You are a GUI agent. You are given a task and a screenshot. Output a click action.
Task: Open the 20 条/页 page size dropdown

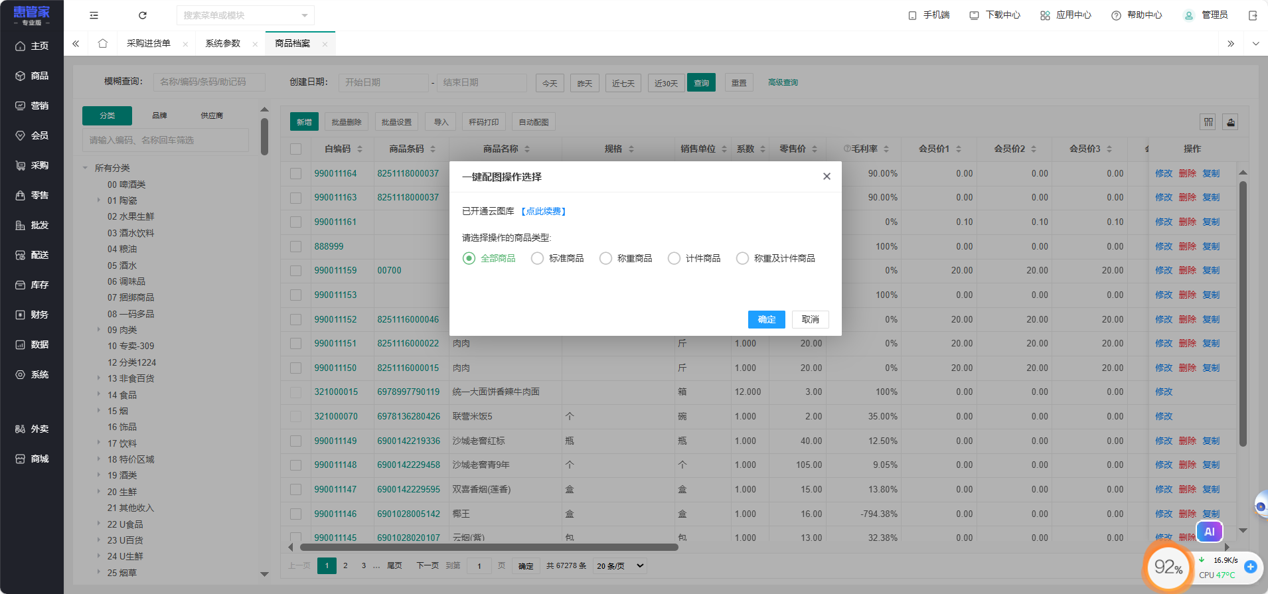click(x=620, y=566)
